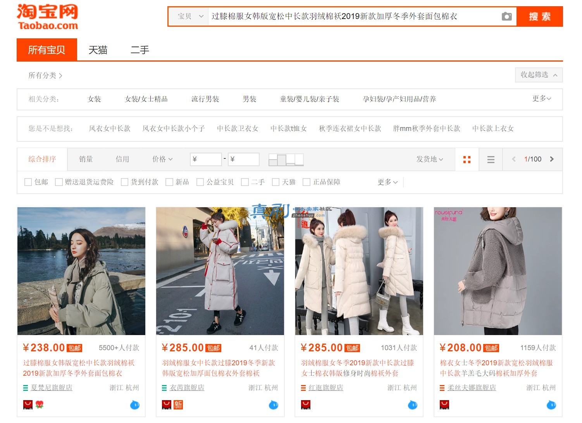This screenshot has height=423, width=582.
Task: Expand 更多 in related categories row
Action: coord(541,98)
